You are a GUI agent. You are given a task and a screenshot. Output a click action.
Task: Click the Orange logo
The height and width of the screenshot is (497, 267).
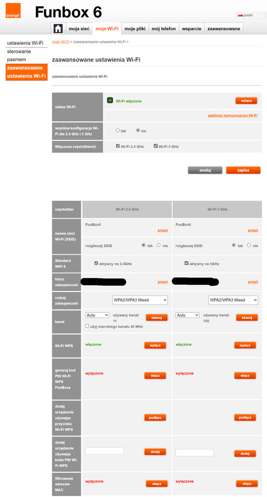[13, 10]
